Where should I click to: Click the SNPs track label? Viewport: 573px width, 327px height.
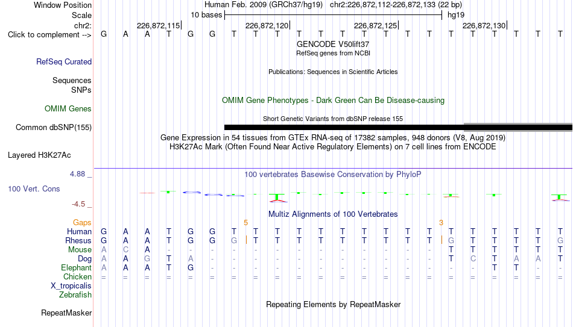pyautogui.click(x=81, y=90)
